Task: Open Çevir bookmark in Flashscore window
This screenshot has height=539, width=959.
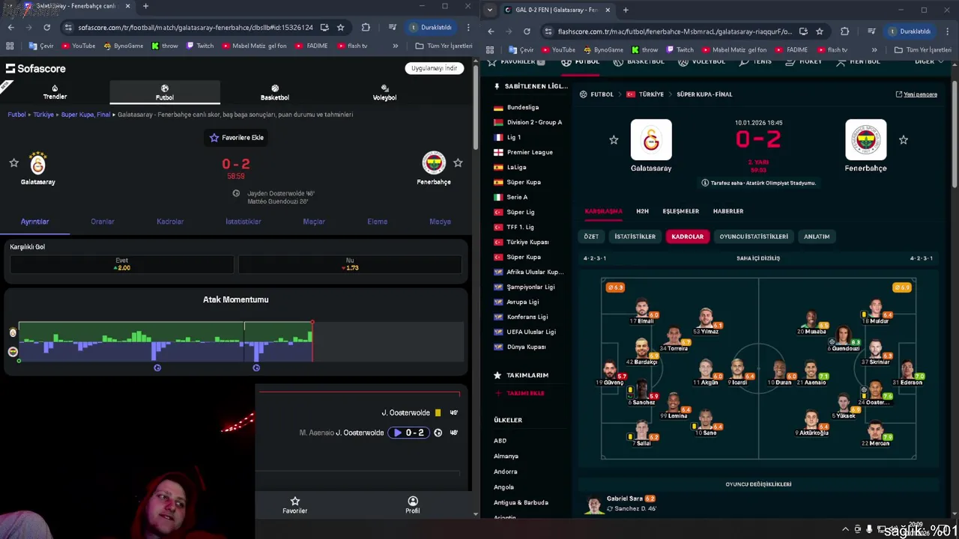Action: (x=521, y=50)
